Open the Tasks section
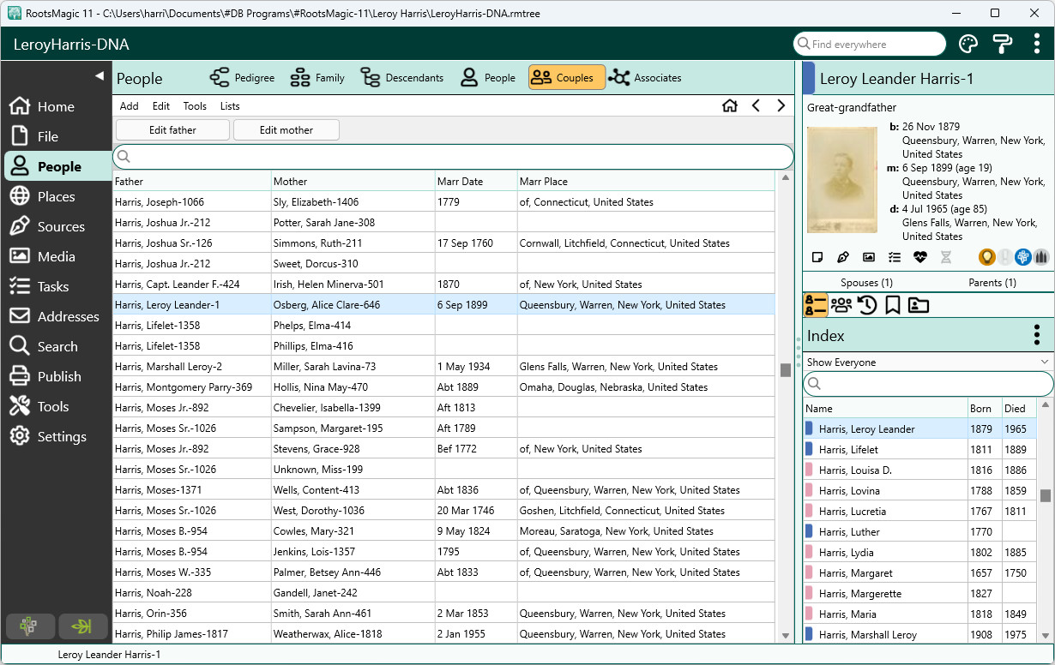 pyautogui.click(x=56, y=286)
